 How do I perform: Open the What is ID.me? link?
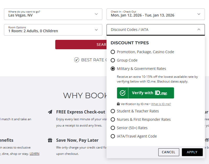click(161, 104)
